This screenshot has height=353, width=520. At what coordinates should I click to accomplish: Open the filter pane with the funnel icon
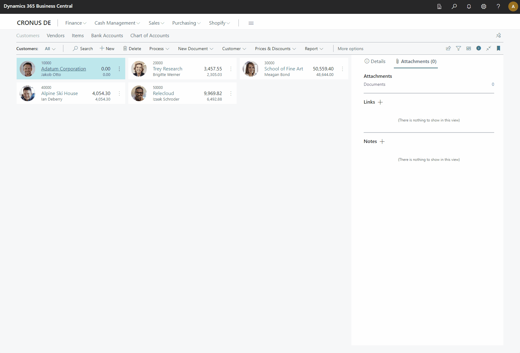[x=458, y=48]
